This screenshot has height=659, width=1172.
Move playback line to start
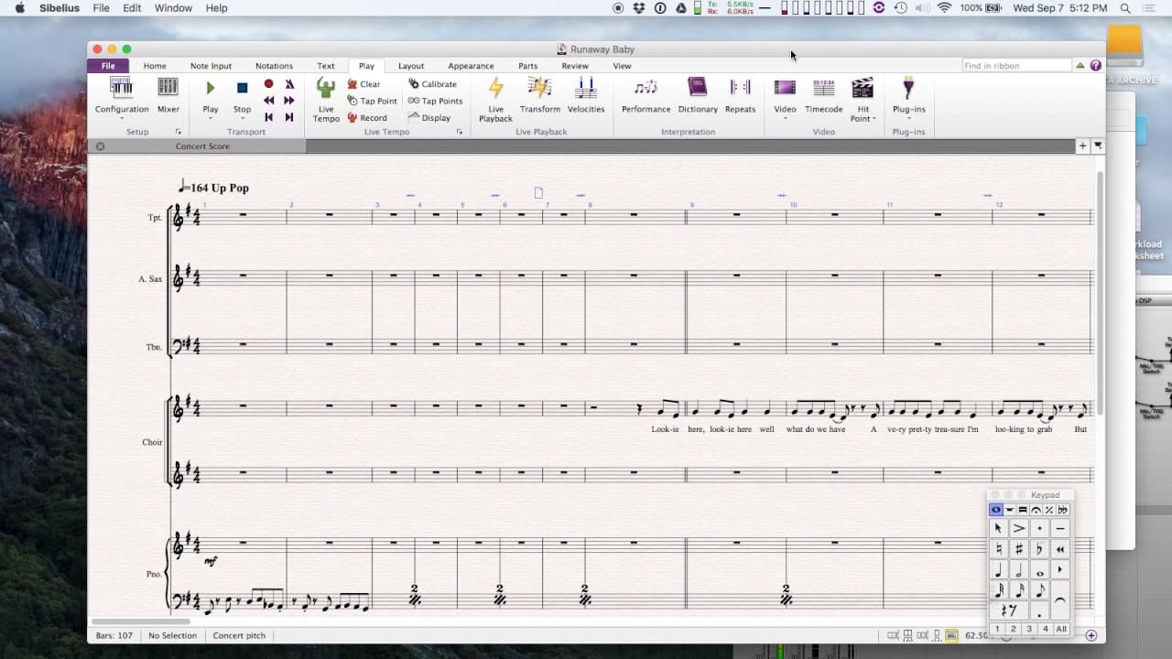(268, 117)
